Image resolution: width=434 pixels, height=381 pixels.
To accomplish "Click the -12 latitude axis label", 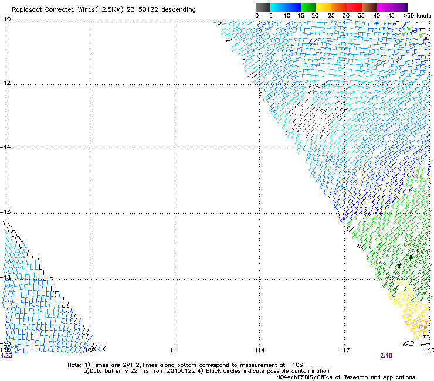I will (5, 83).
